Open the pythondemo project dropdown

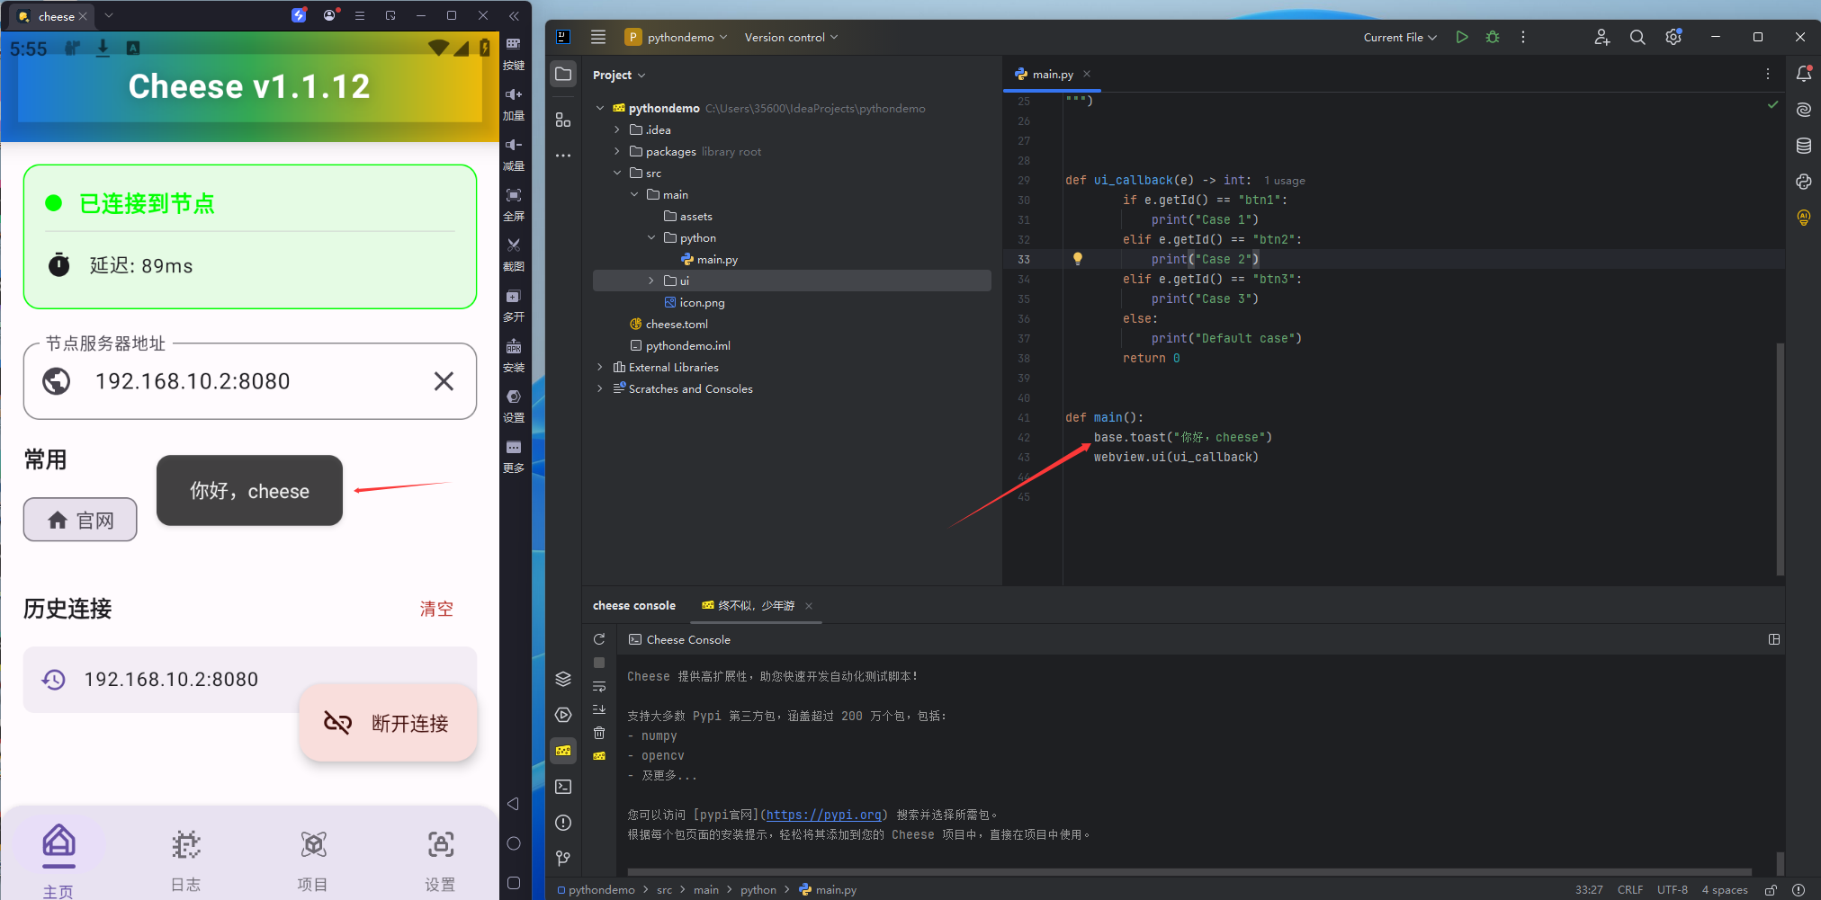tap(676, 37)
